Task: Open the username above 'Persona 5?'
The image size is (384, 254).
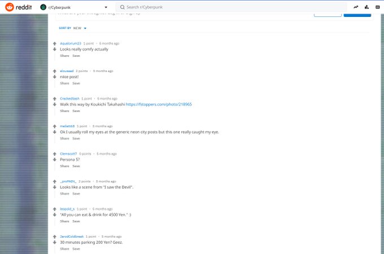Action: (x=68, y=154)
